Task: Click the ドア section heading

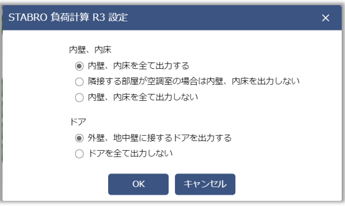Action: pyautogui.click(x=76, y=122)
